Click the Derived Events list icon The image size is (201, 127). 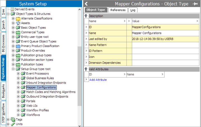pyautogui.click(x=12, y=9)
